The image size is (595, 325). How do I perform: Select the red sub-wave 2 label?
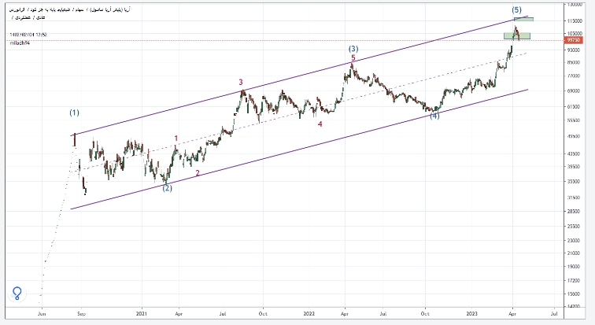tap(198, 173)
